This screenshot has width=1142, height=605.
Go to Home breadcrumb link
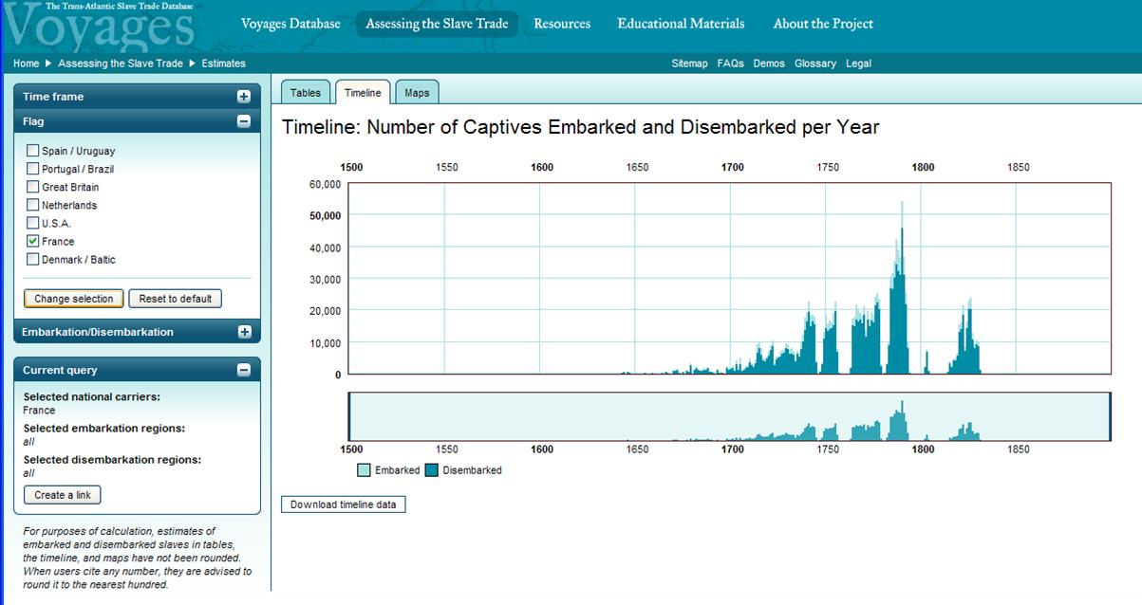coord(26,64)
